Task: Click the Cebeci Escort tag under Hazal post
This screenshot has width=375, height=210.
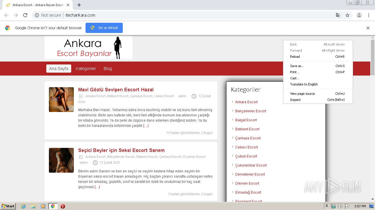Action: coord(164,96)
